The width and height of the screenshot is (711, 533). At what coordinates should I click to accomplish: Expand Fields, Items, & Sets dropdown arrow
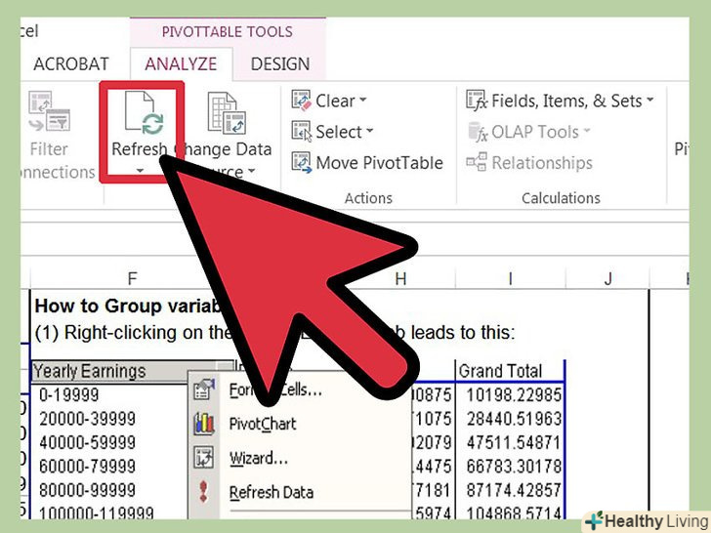pyautogui.click(x=649, y=100)
